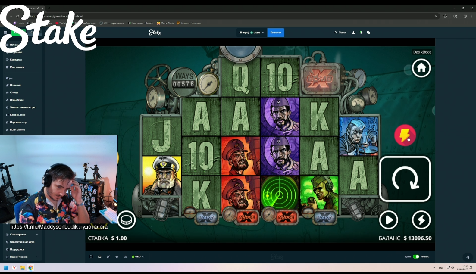476x274 pixels.
Task: Click the home button in the slot game
Action: pos(421,68)
